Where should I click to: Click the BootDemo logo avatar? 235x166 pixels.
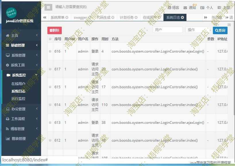[x=11, y=13]
